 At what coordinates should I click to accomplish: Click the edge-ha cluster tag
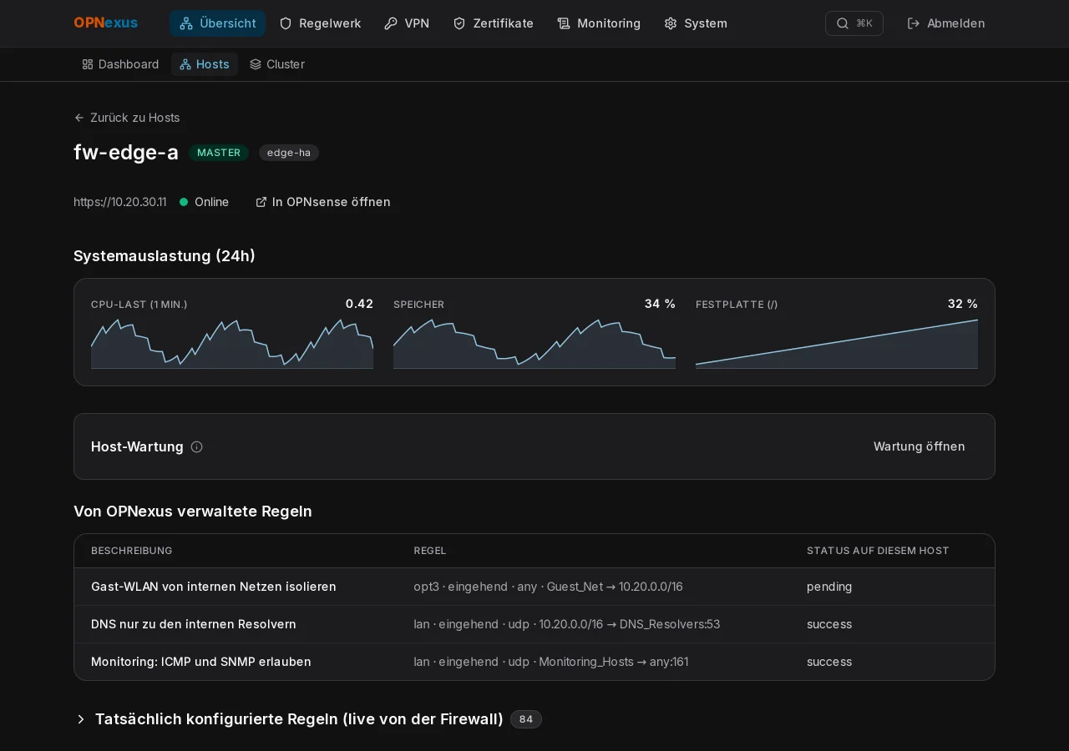(x=289, y=153)
